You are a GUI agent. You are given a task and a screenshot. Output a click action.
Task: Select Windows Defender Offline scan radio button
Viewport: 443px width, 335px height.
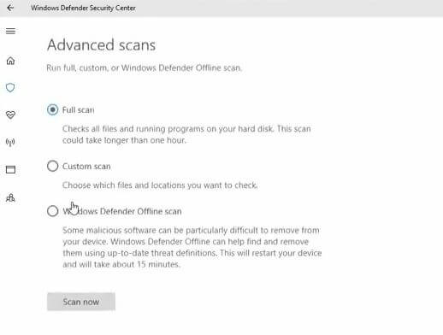pos(53,211)
